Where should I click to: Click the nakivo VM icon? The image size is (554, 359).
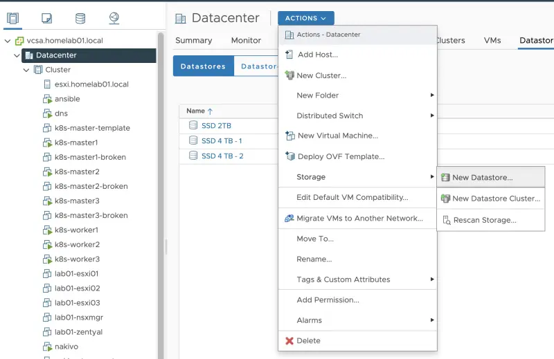tap(47, 347)
